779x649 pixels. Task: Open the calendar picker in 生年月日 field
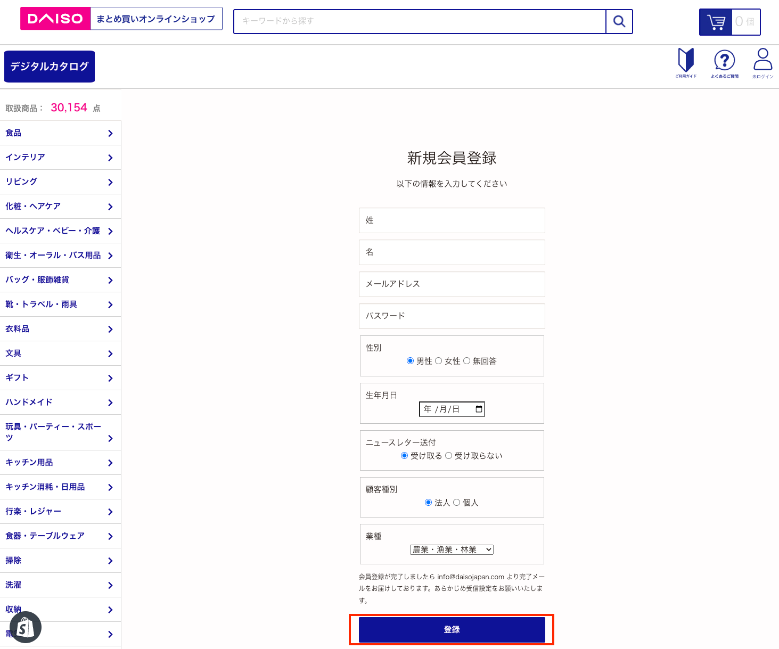[479, 409]
